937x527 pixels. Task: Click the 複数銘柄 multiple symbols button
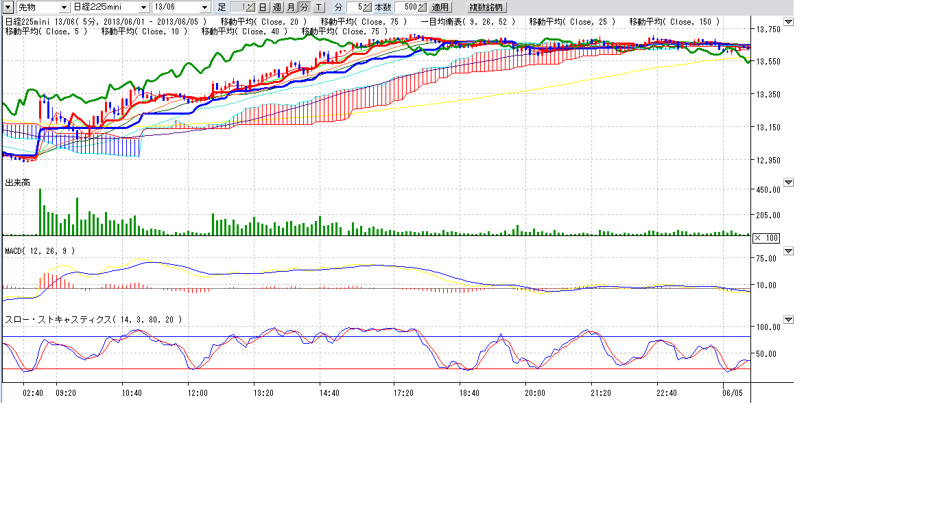[x=486, y=7]
